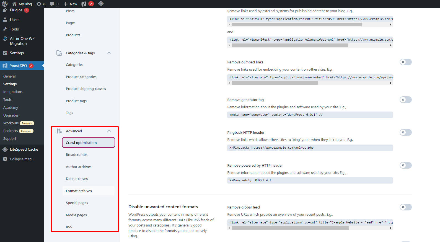
Task: Open the updates icon showing 6
Action: 39,4
